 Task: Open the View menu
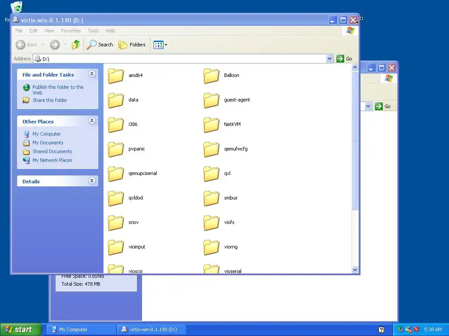click(49, 31)
